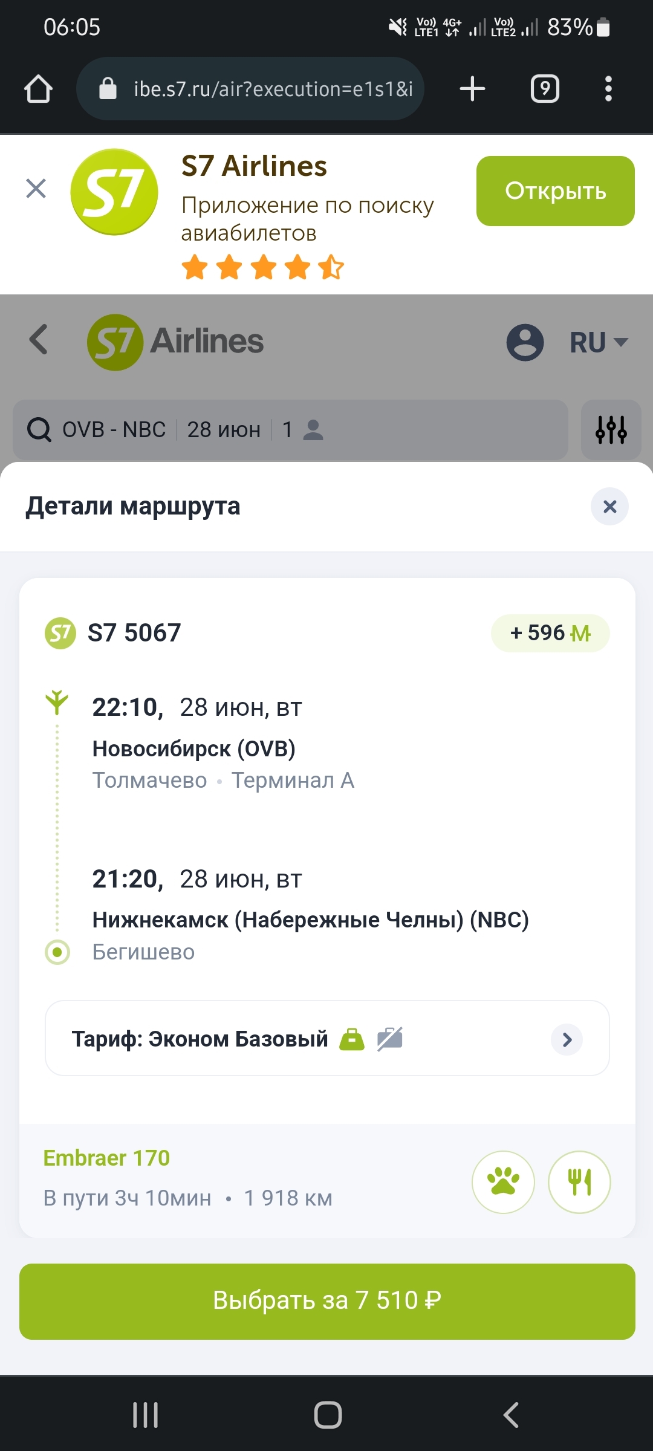The width and height of the screenshot is (653, 1451).
Task: Open Android recent apps button
Action: 146,1415
